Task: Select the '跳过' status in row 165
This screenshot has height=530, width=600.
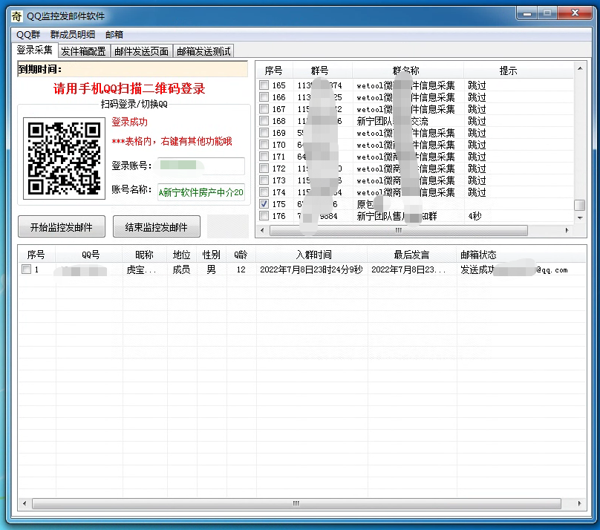Action: (x=477, y=85)
